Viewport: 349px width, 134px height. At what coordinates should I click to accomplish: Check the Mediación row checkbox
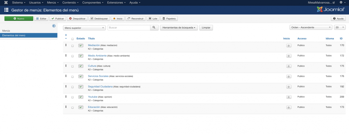pos(72,46)
